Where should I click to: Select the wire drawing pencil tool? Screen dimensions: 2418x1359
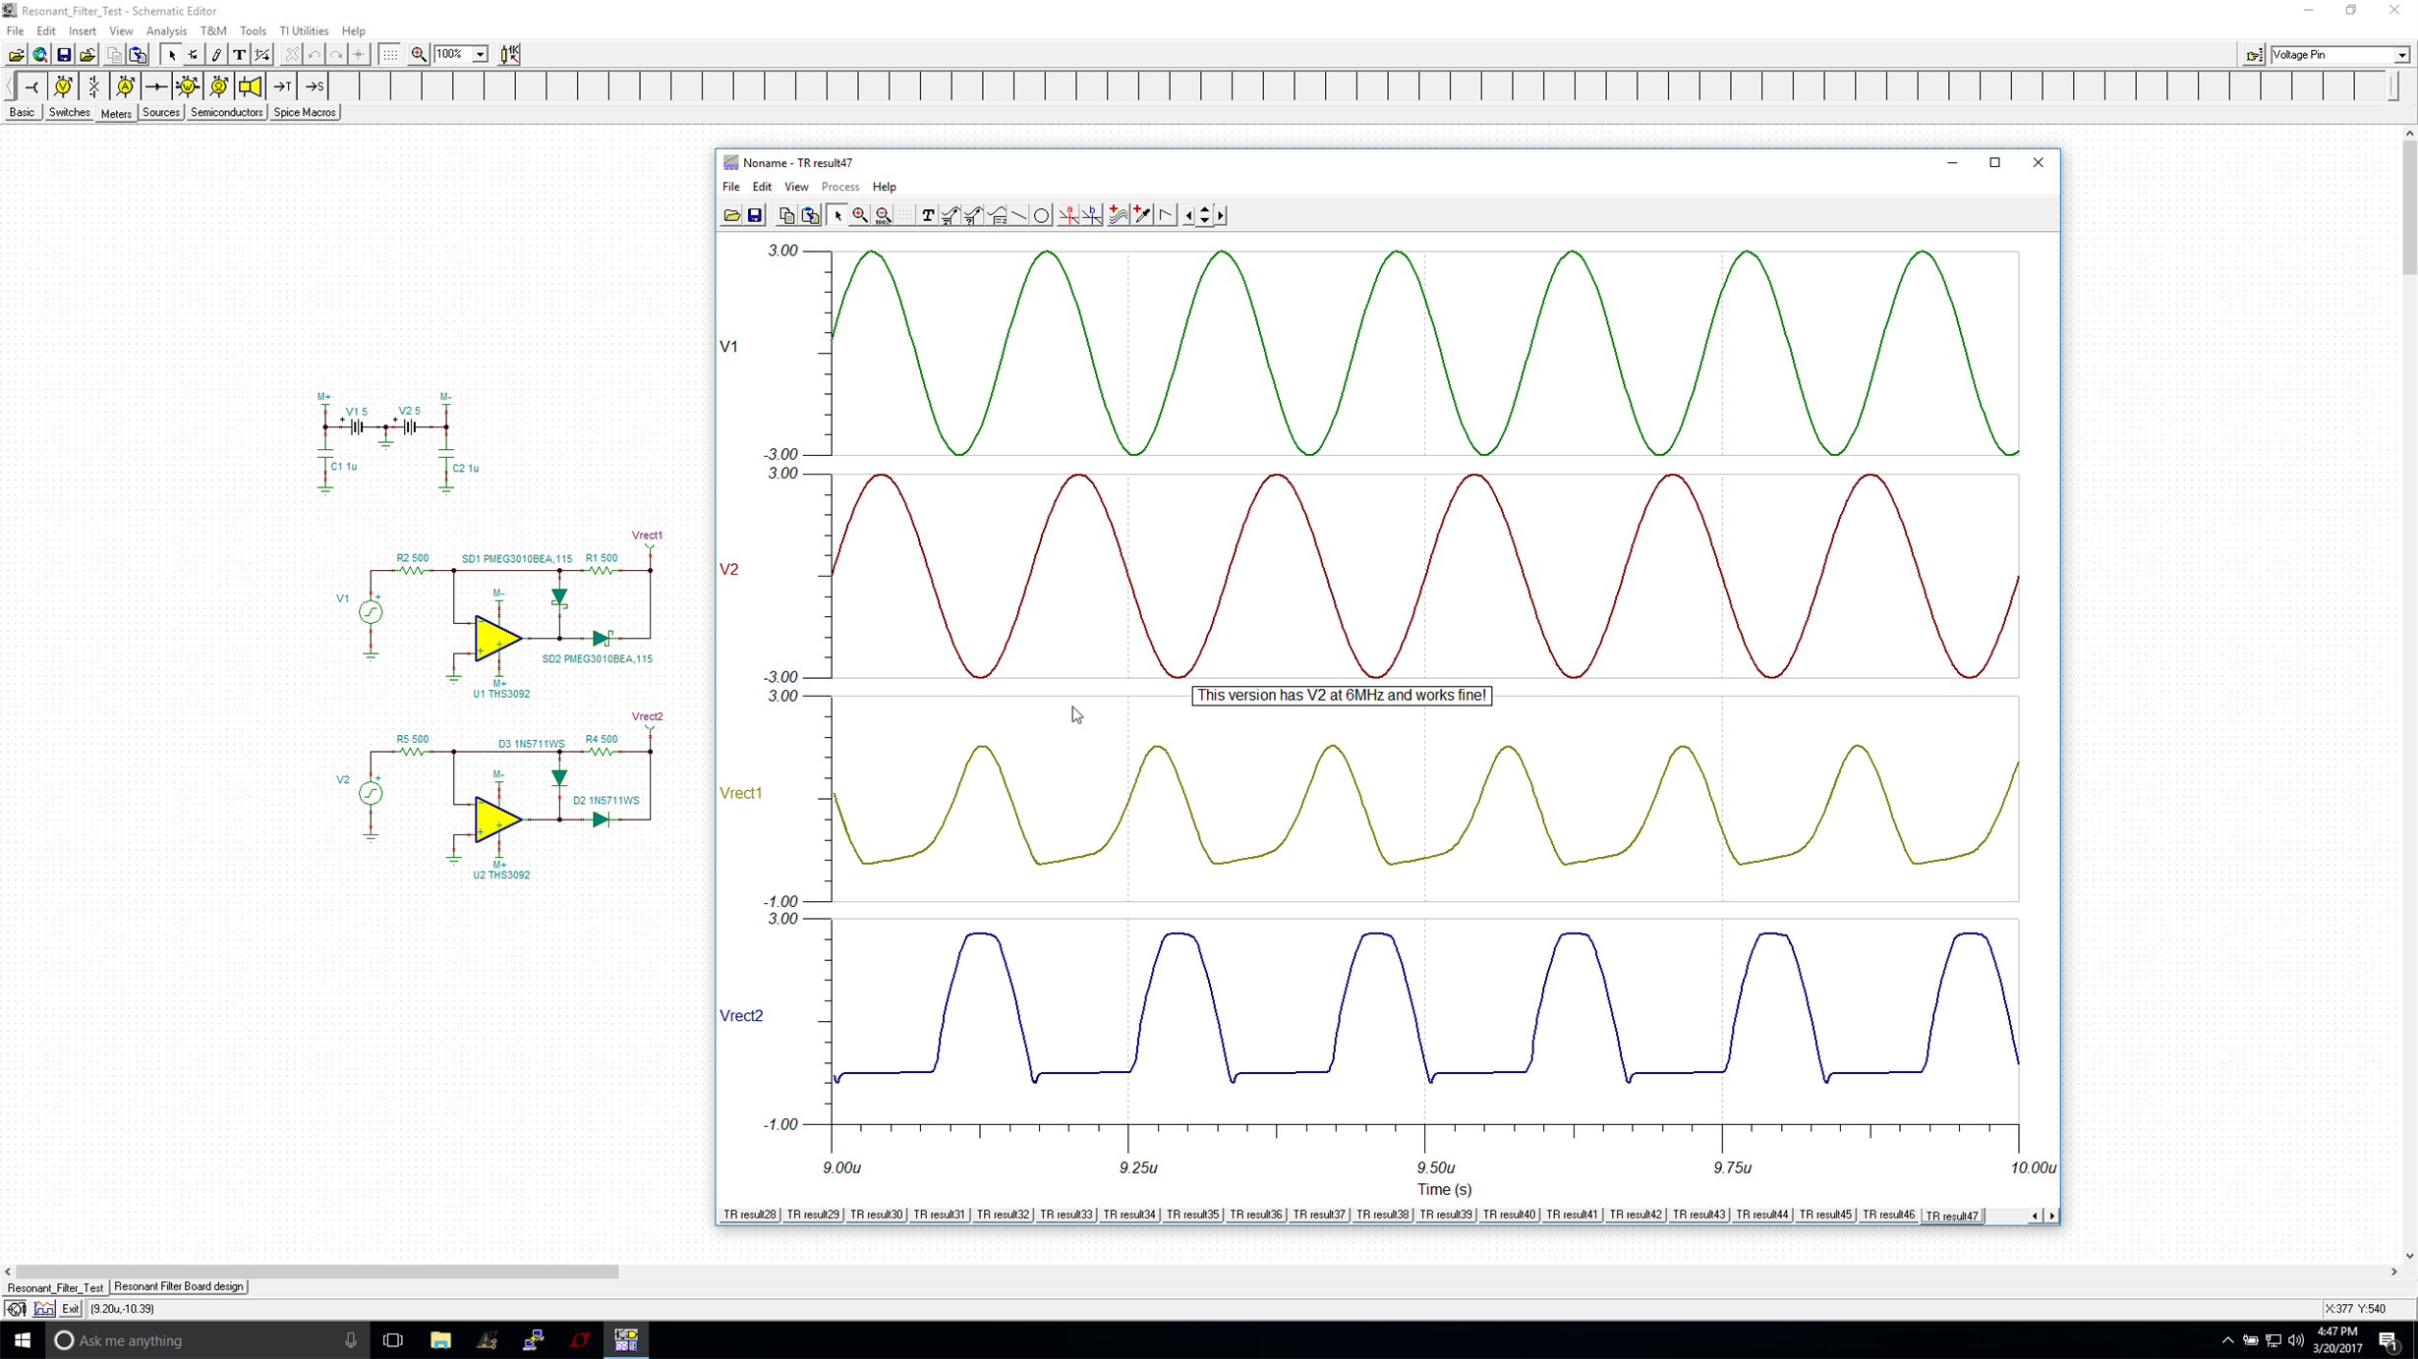tap(216, 55)
